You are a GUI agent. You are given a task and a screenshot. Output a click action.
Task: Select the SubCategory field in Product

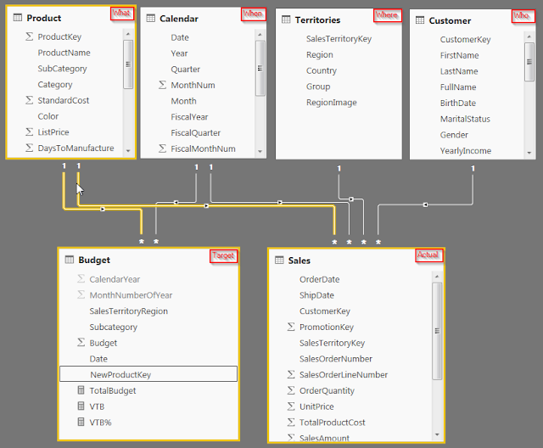[62, 69]
